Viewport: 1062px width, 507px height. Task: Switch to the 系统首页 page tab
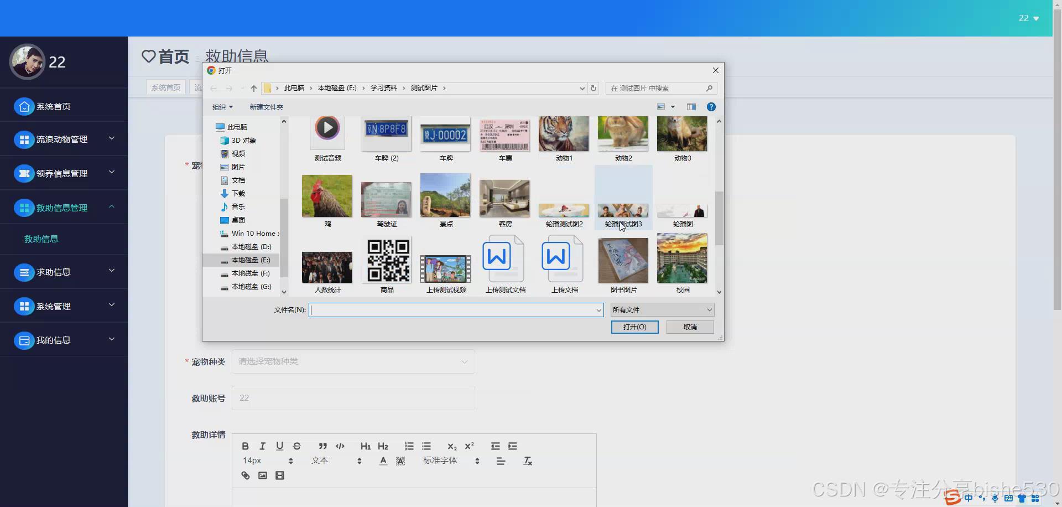click(x=166, y=87)
